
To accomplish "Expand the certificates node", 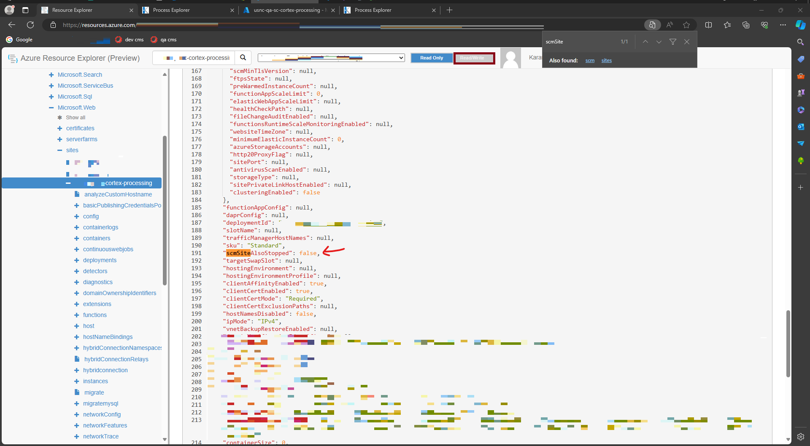I will [x=59, y=128].
